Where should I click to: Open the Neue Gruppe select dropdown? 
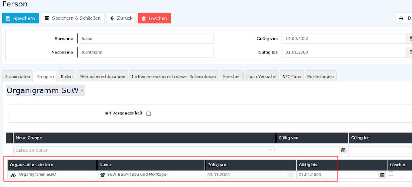pos(144,150)
